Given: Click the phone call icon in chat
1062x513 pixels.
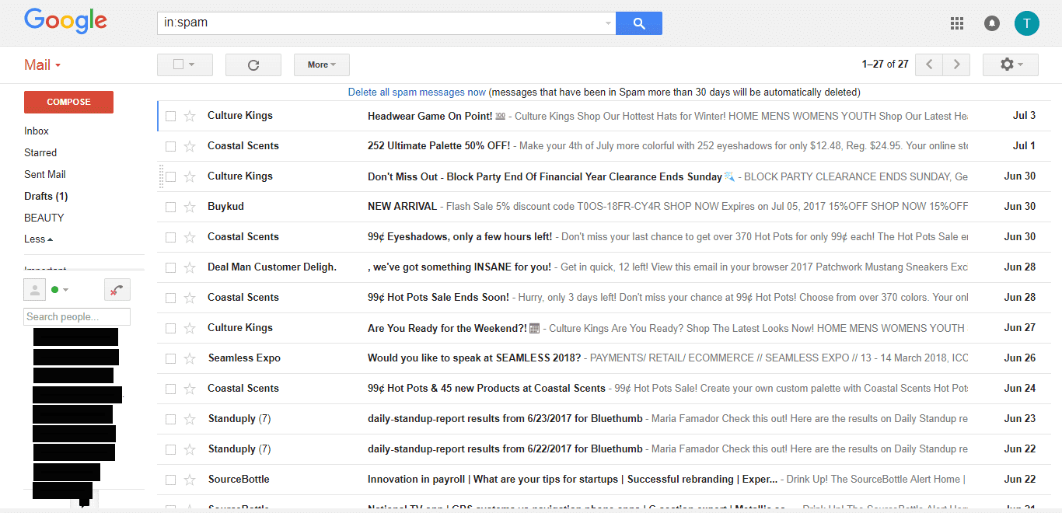Looking at the screenshot, I should [117, 290].
